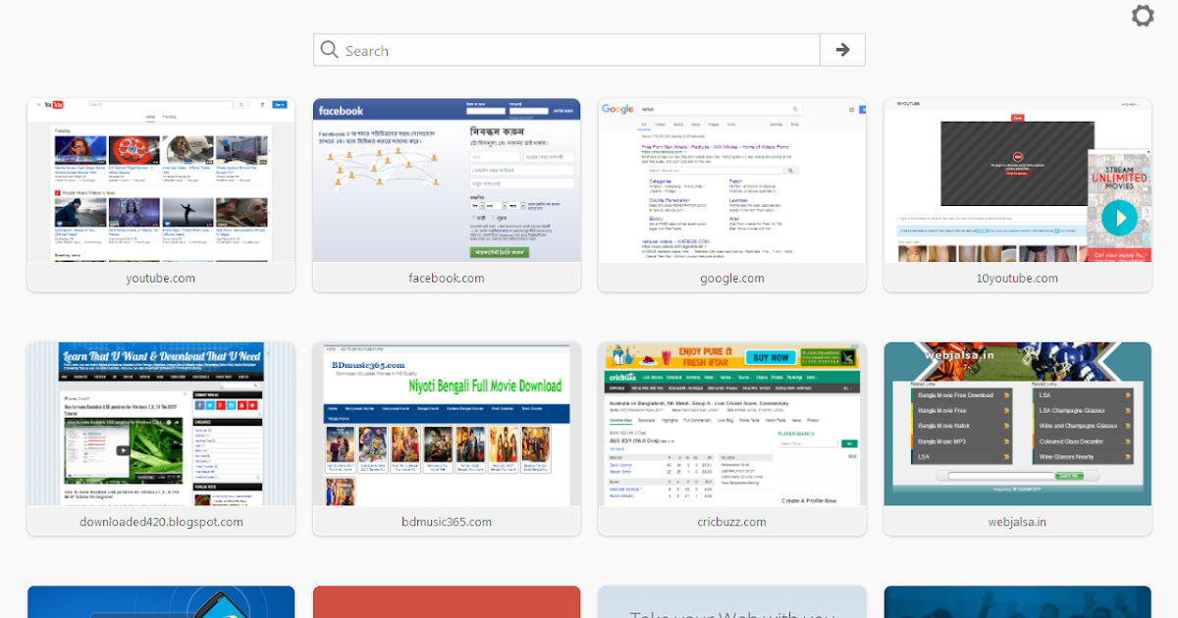The height and width of the screenshot is (618, 1178).
Task: Click the downloaded420.blogspot.com label
Action: (x=161, y=522)
